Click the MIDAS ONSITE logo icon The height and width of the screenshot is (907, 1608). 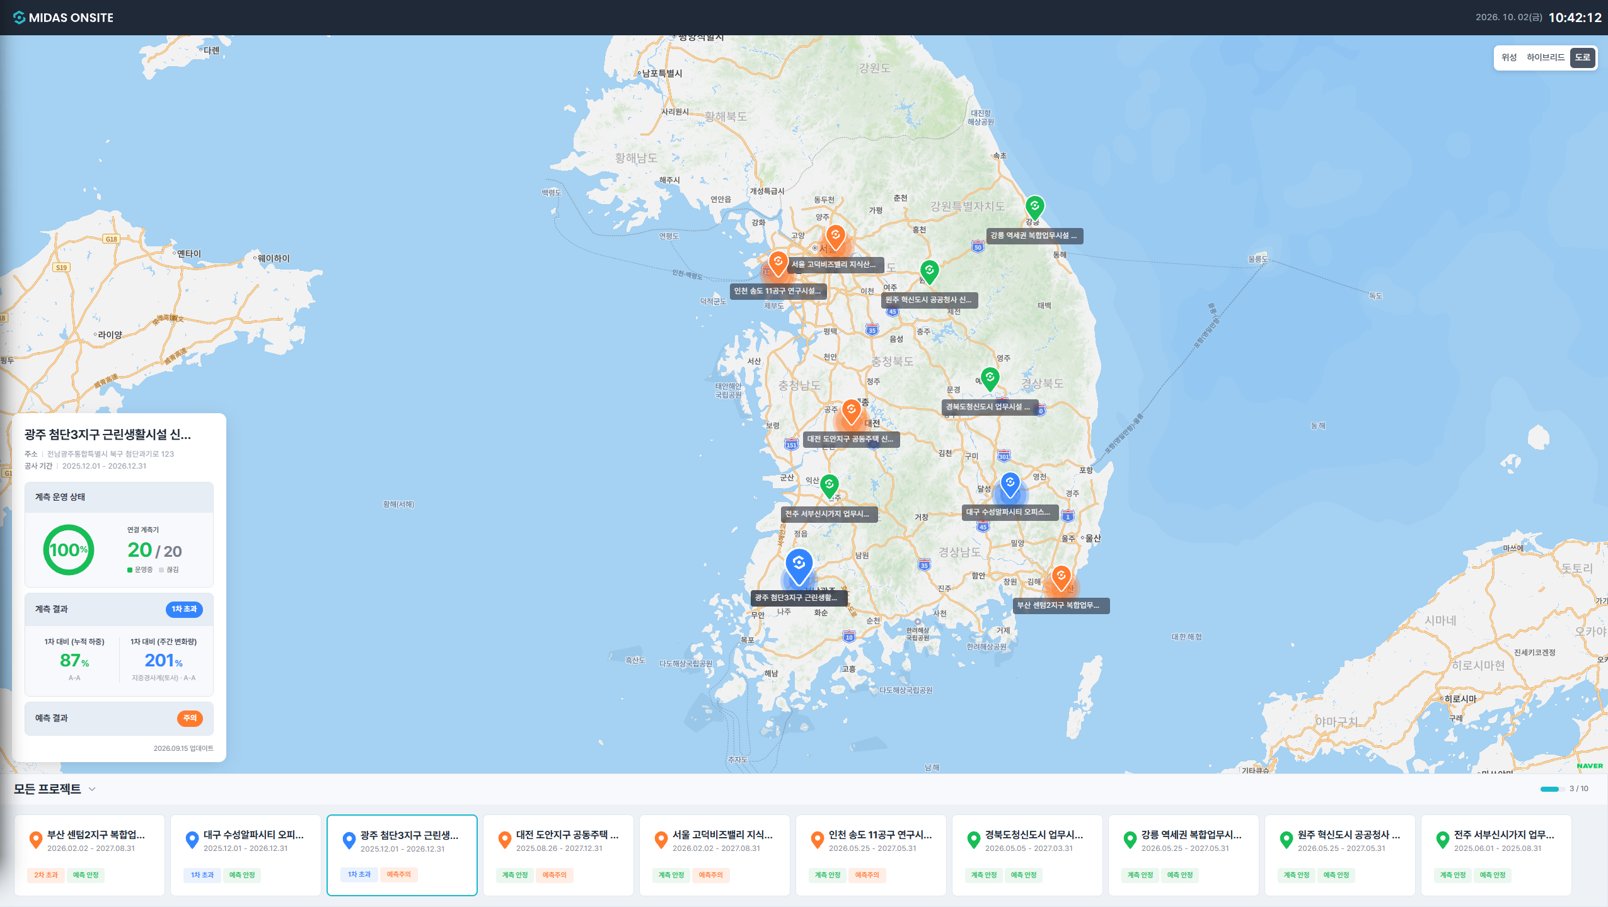click(19, 18)
